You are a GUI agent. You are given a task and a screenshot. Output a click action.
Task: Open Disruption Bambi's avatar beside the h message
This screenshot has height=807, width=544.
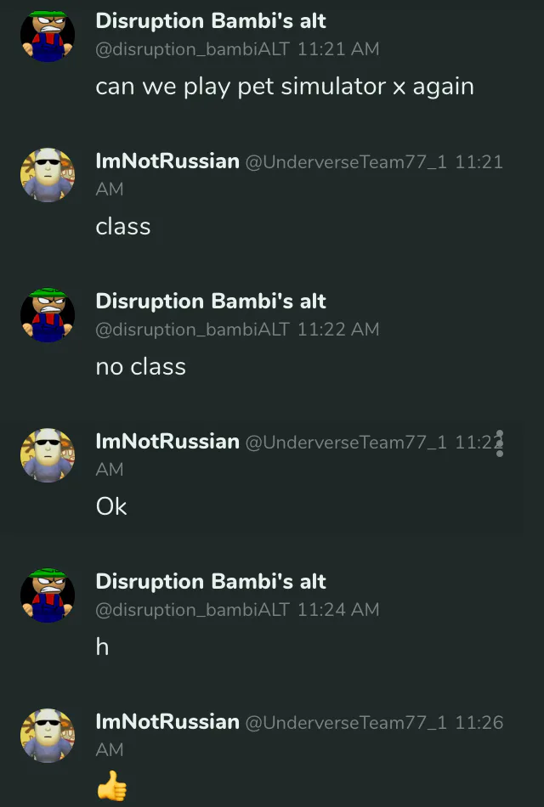48,595
